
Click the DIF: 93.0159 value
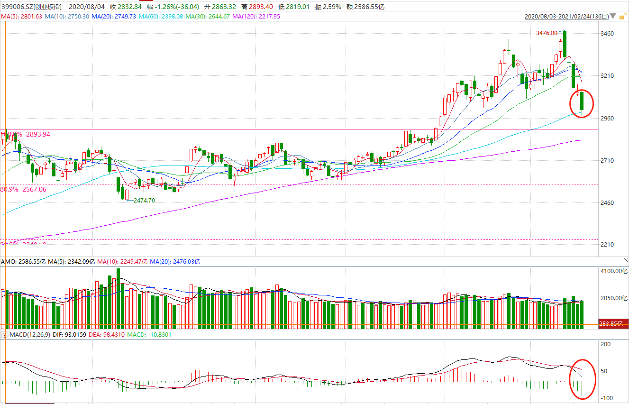69,335
